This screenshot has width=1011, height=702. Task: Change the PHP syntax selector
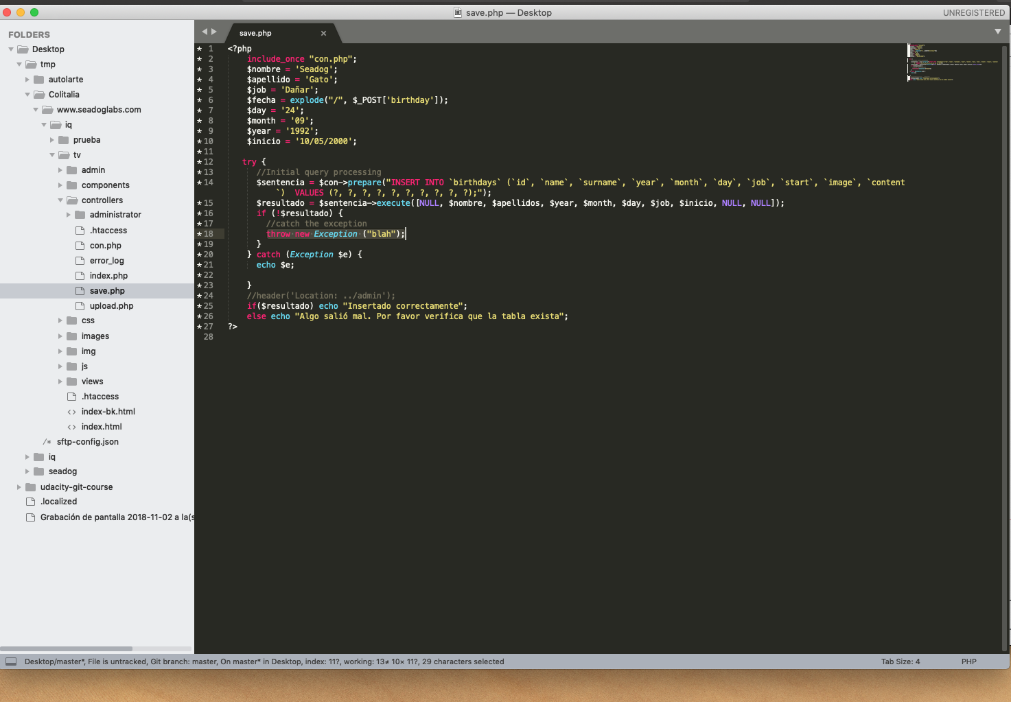[x=968, y=662]
